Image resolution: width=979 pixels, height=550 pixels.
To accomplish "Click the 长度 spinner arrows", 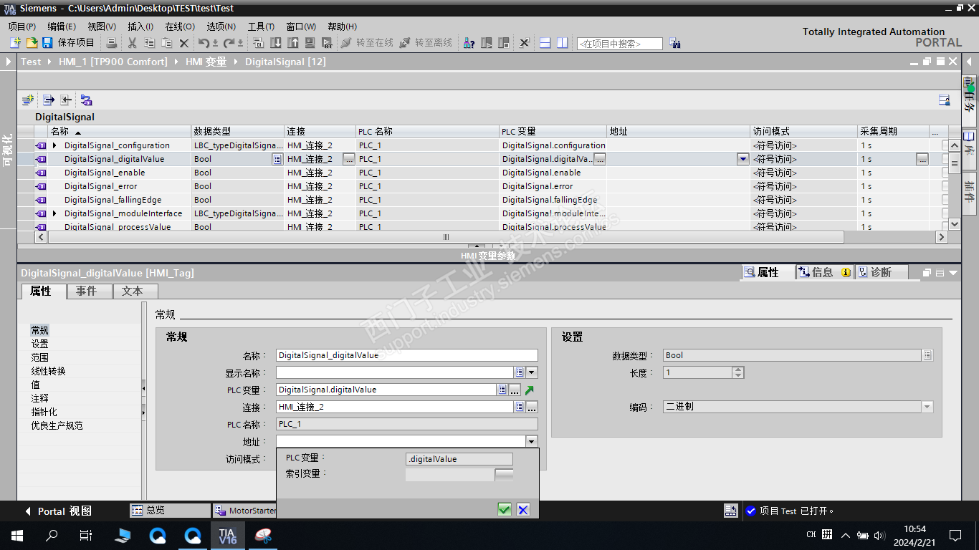I will (x=738, y=372).
